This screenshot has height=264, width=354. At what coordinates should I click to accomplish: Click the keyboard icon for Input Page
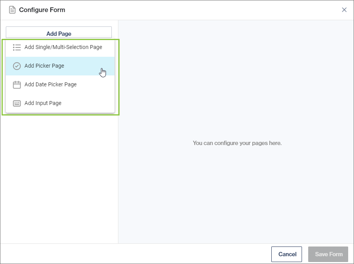coord(17,103)
